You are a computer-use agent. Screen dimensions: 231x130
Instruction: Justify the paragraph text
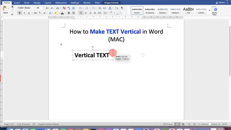[x=95, y=13]
